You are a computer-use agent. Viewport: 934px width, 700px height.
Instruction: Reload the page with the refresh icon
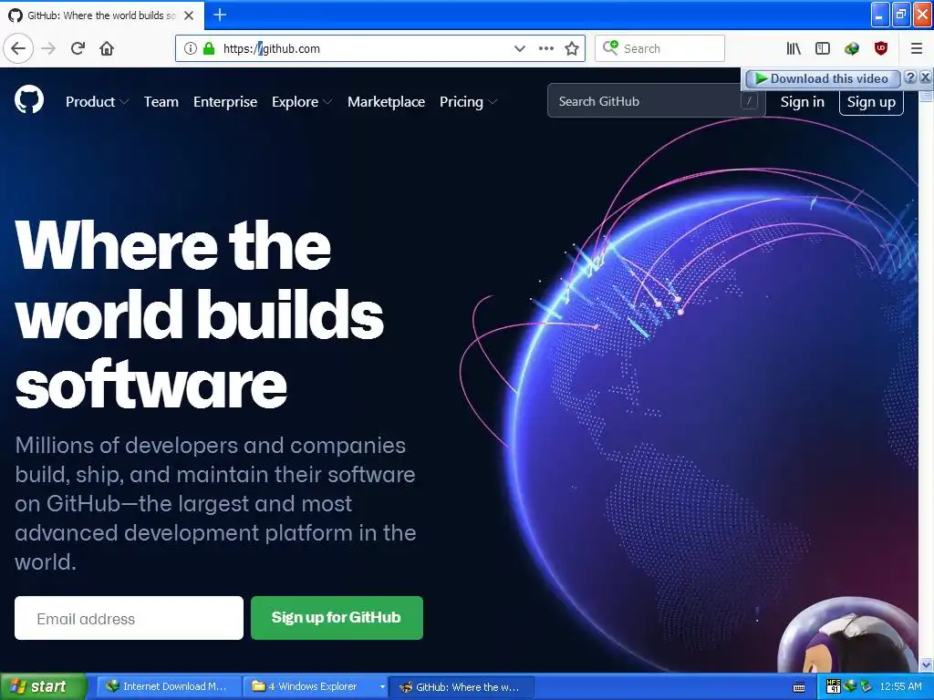pos(78,48)
